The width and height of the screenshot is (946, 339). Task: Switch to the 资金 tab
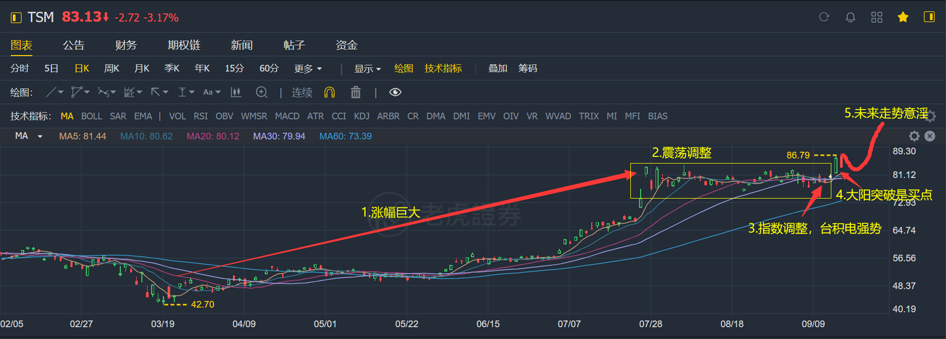347,45
